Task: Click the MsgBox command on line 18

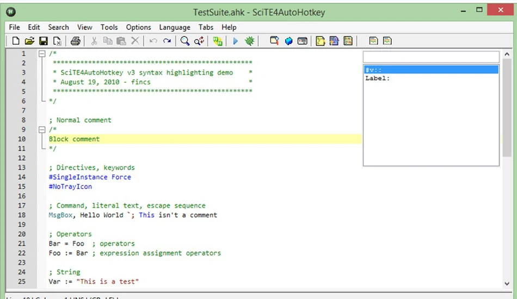Action: pos(60,215)
